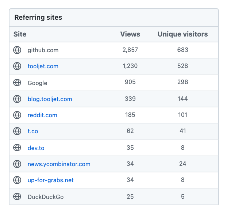Open the tooljet.com referrer link
The image size is (227, 214).
tap(43, 66)
